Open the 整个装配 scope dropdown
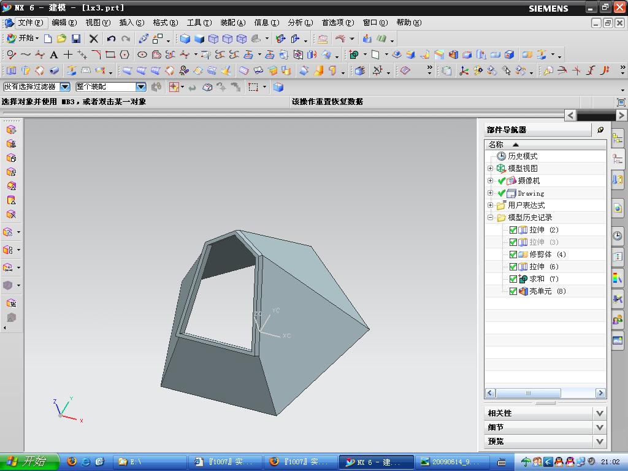Image resolution: width=628 pixels, height=471 pixels. [x=141, y=87]
